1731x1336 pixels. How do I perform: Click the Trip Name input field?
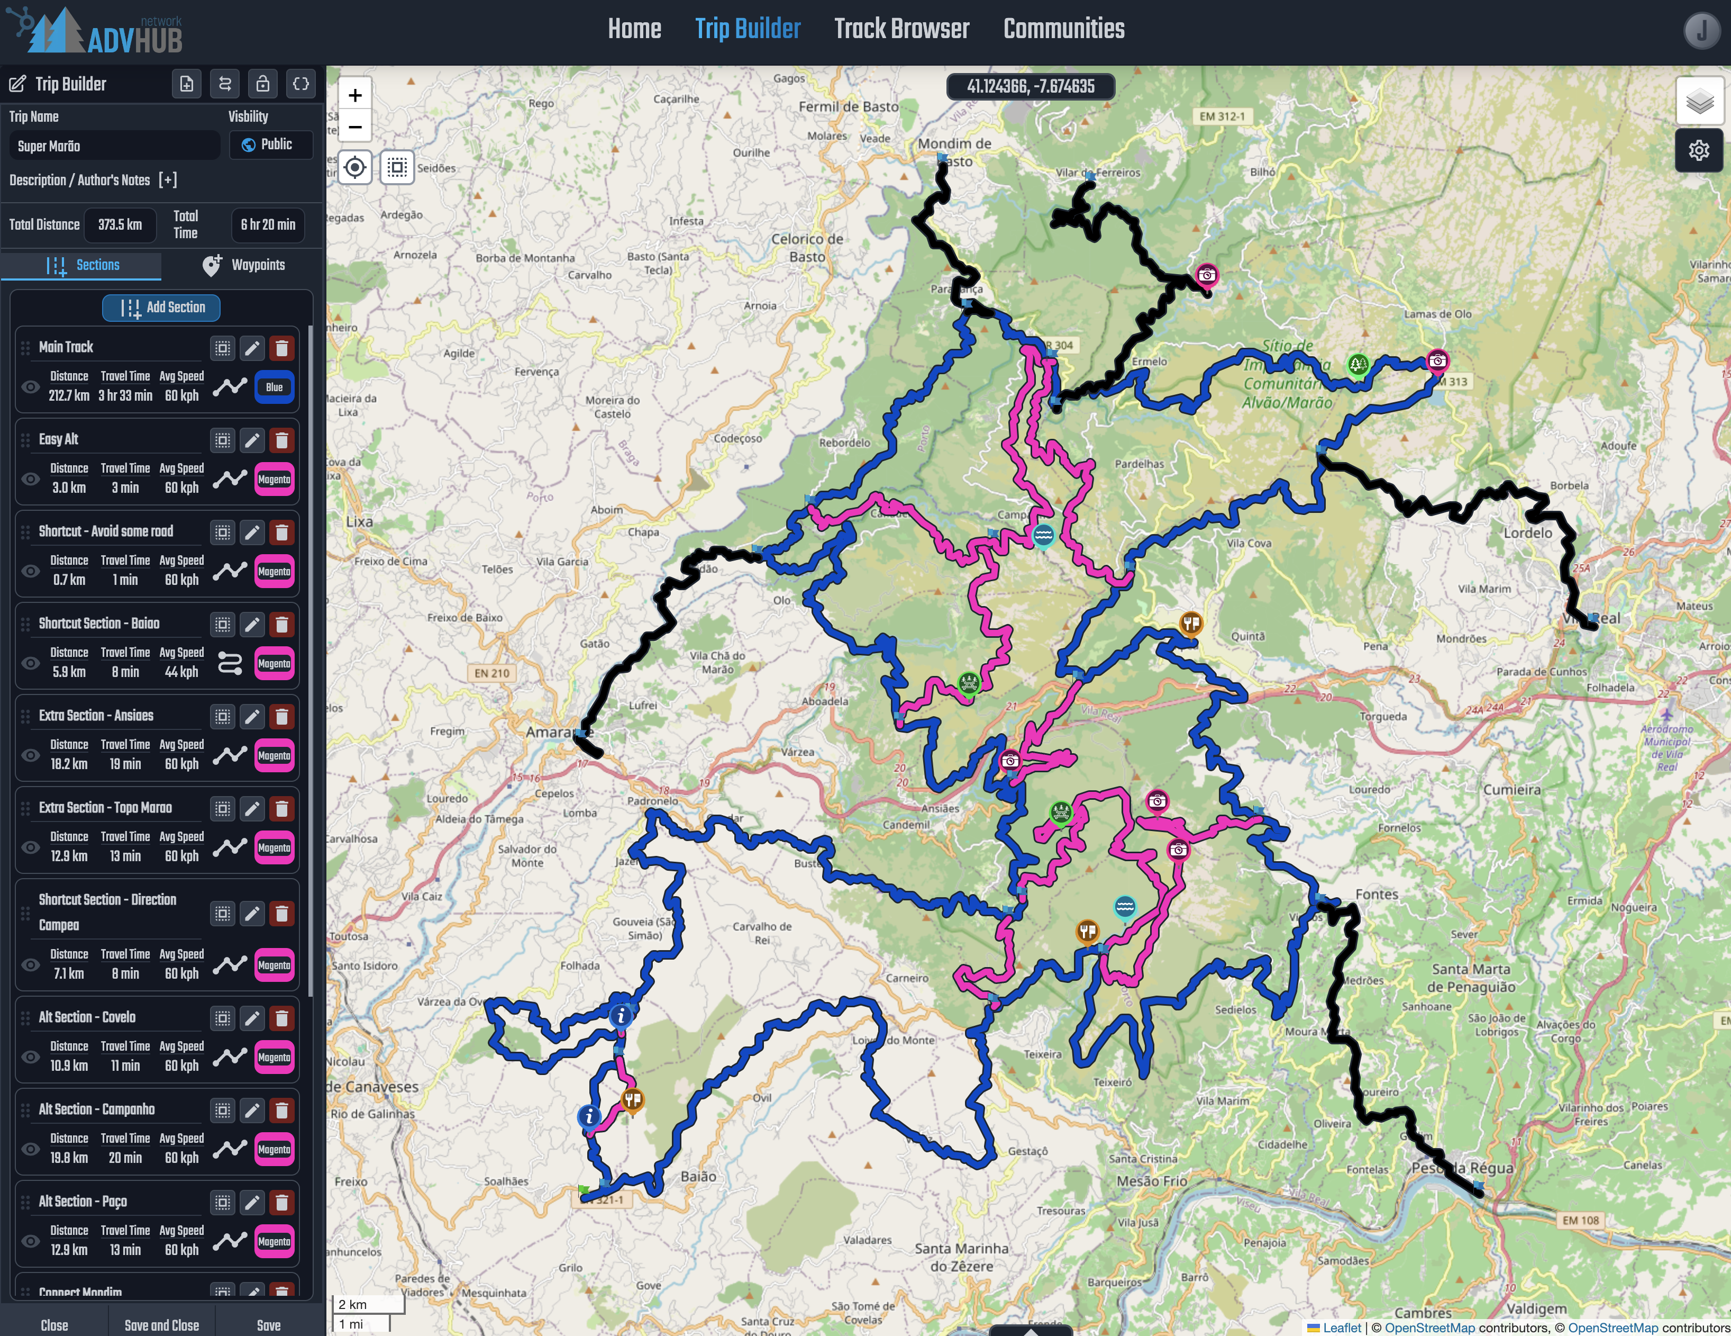pyautogui.click(x=114, y=146)
